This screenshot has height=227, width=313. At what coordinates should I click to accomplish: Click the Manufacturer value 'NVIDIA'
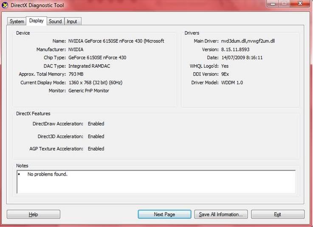[x=76, y=50]
